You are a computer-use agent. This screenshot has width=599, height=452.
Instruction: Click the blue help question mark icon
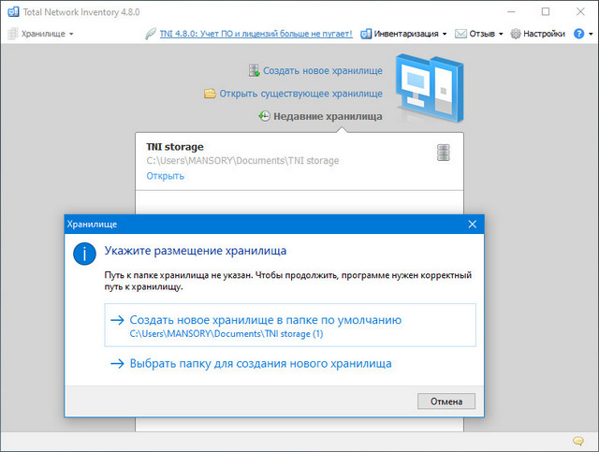[x=577, y=34]
